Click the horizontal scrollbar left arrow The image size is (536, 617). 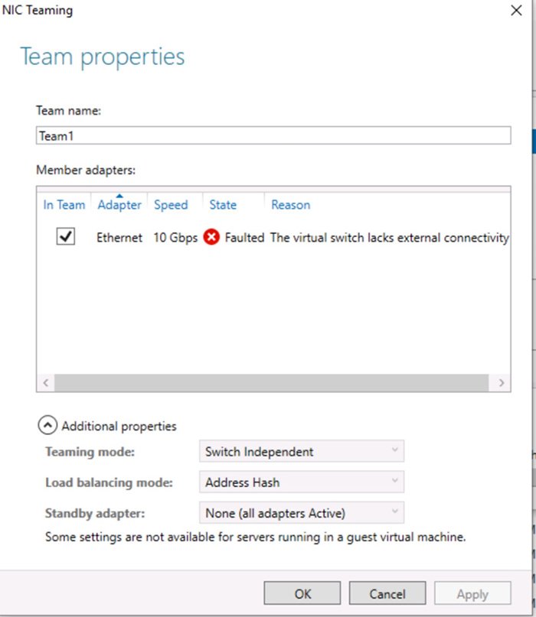(x=45, y=382)
